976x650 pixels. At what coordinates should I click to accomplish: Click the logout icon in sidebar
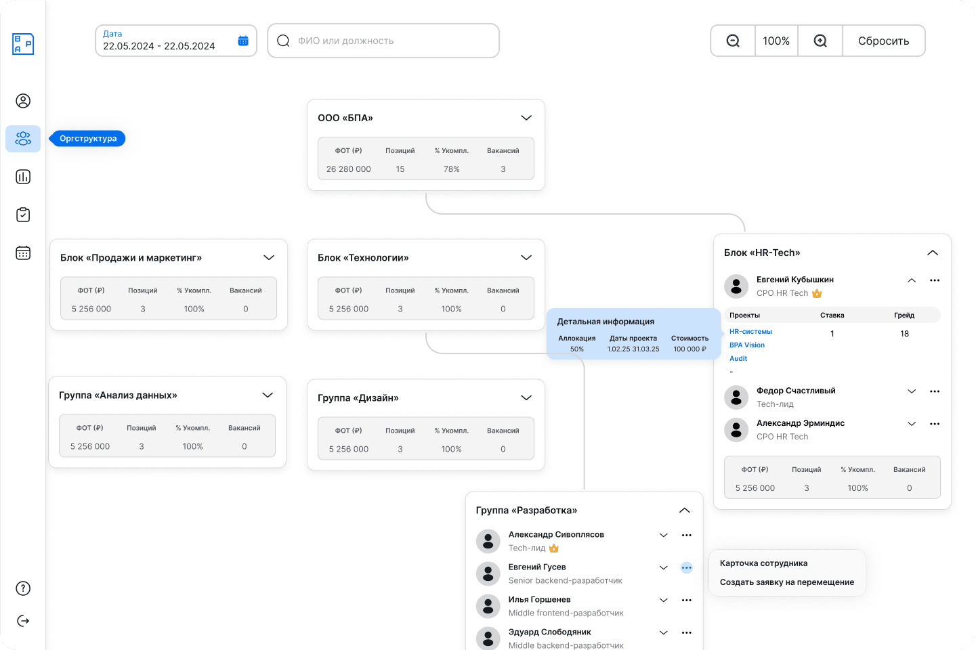(x=23, y=621)
